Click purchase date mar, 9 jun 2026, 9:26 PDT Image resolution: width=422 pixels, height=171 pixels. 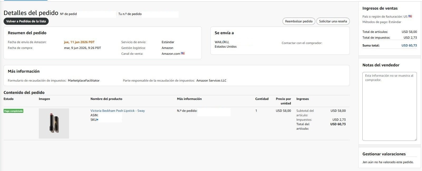(x=83, y=48)
